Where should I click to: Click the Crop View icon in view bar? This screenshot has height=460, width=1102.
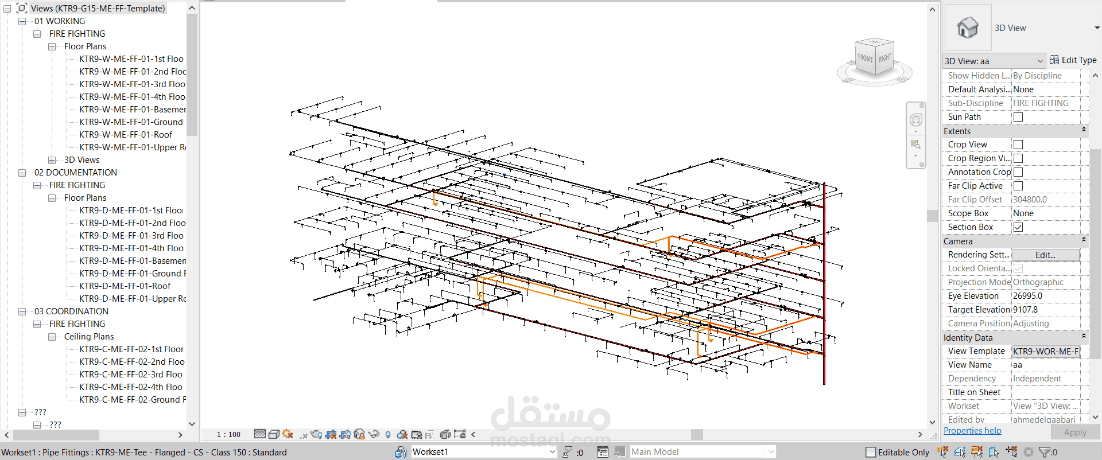[x=331, y=435]
